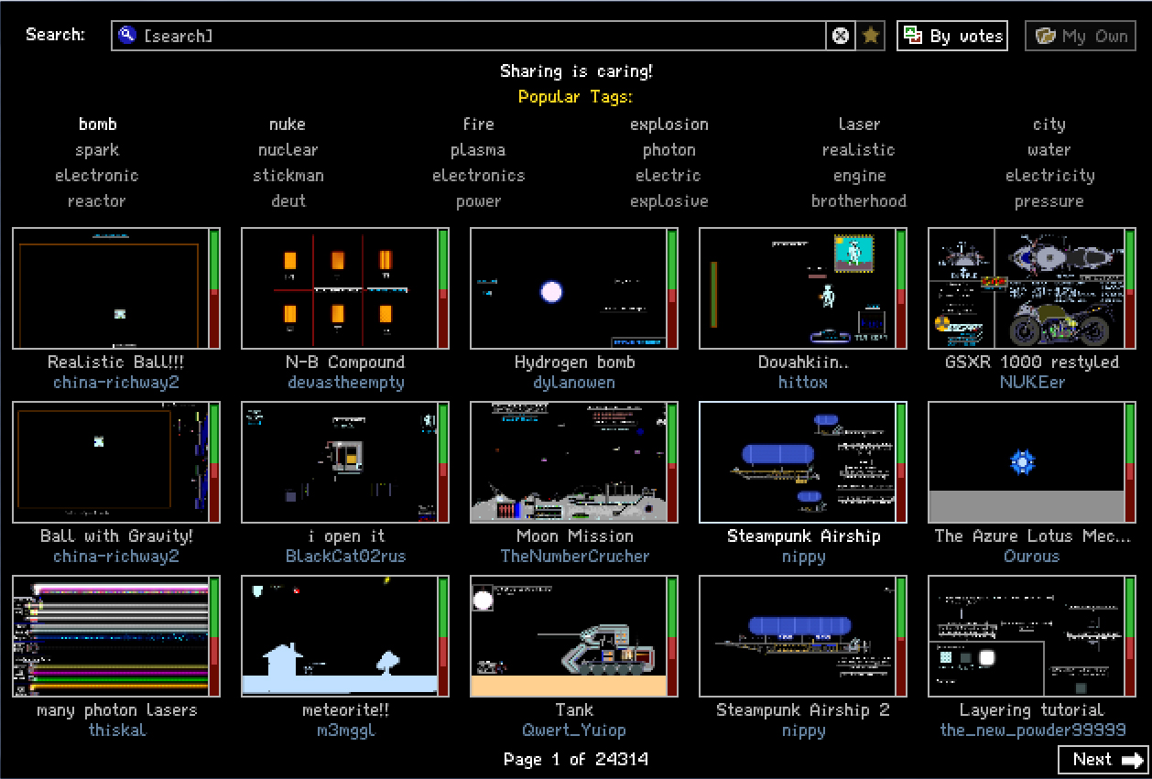Choose the electric tag
1152x779 pixels.
coord(668,176)
